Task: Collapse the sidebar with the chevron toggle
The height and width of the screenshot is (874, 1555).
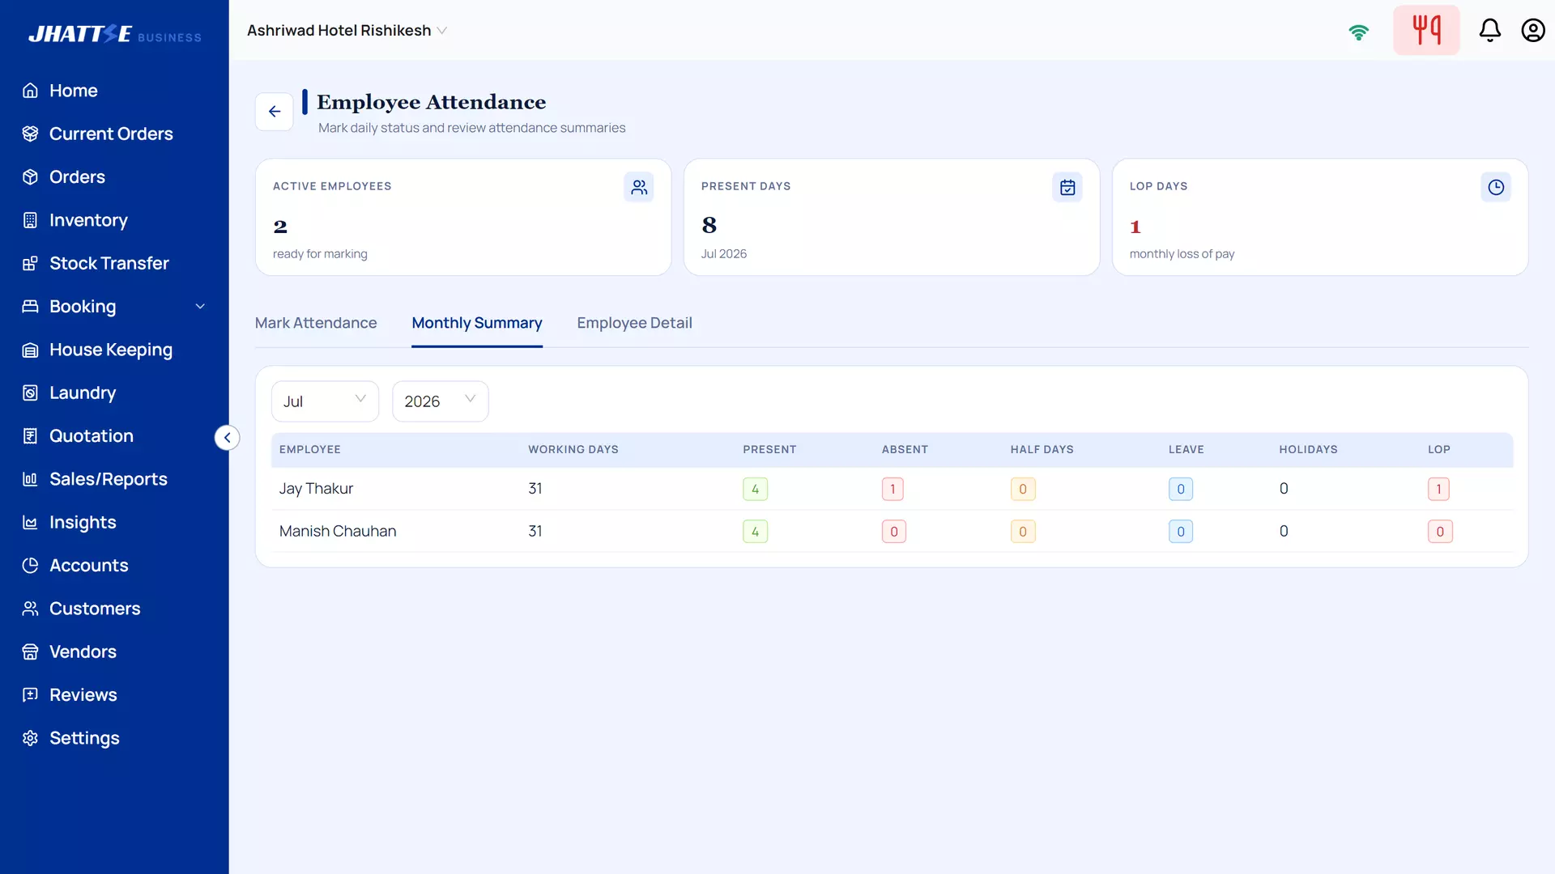Action: (227, 438)
